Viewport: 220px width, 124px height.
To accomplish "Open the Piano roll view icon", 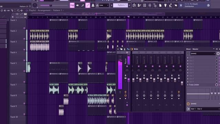I will click(x=139, y=6).
